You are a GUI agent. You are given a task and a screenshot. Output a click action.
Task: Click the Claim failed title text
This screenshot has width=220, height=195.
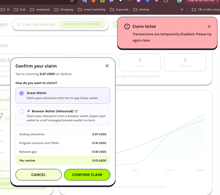144,26
